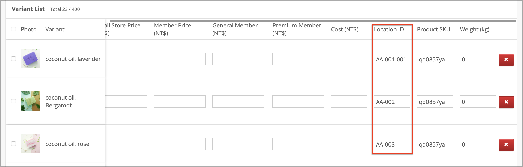The image size is (523, 167).
Task: Click the lavender row General Member field
Action: tap(238, 59)
